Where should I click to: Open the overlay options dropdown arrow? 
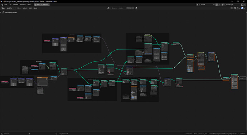click(244, 8)
